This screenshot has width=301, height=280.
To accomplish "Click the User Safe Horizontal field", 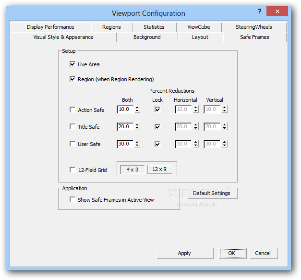I will (183, 144).
